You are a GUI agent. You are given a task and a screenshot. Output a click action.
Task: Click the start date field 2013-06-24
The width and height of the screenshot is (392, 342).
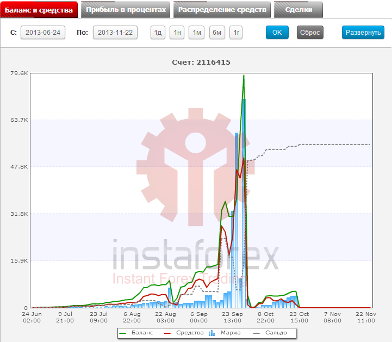(43, 33)
